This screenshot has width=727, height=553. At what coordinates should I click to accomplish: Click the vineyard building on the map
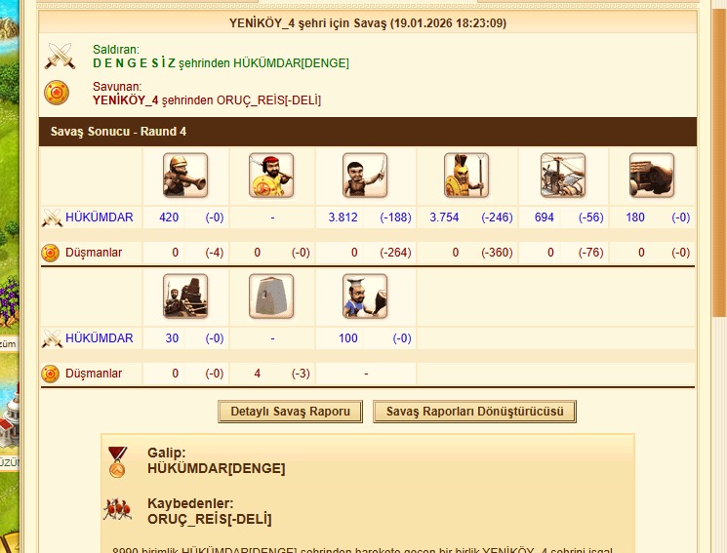[10, 303]
